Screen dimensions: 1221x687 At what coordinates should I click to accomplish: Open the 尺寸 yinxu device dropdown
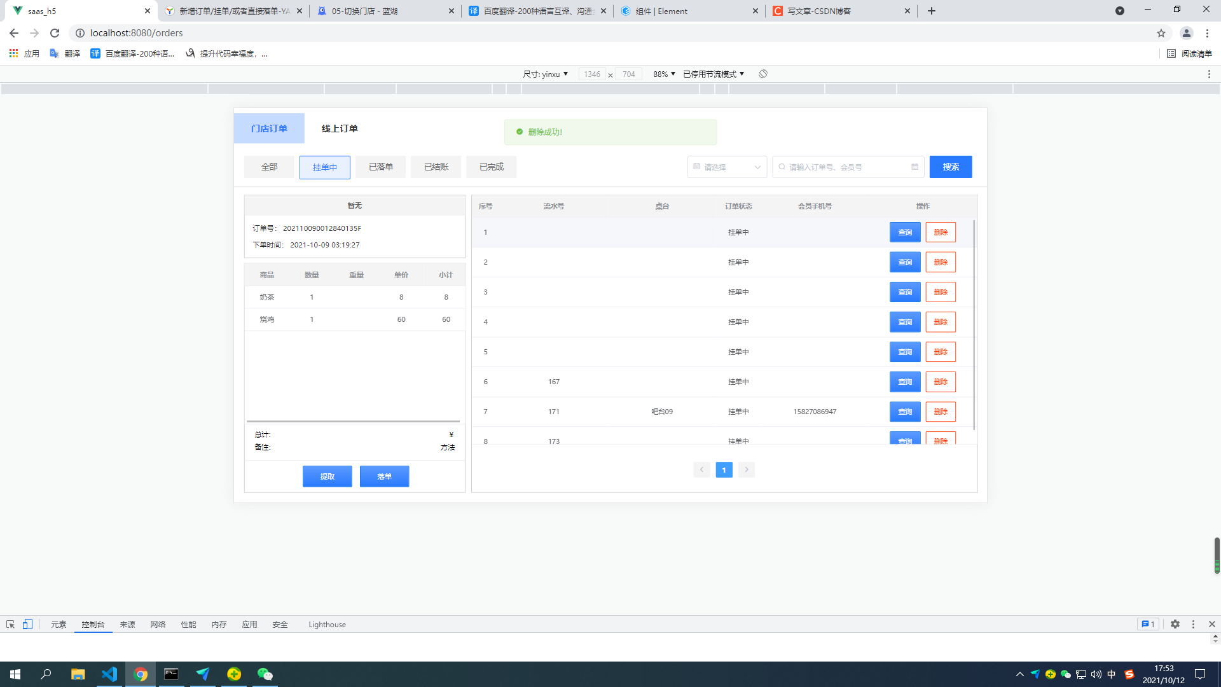click(x=545, y=74)
